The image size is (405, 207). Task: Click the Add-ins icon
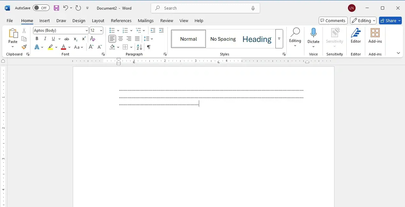[x=375, y=36]
